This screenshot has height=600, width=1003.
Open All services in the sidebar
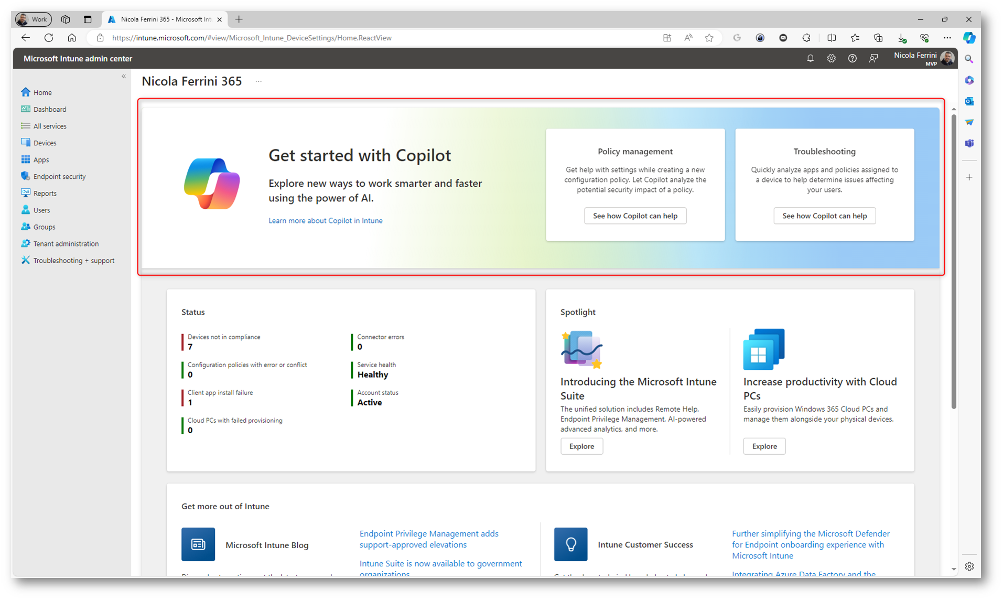pos(44,126)
